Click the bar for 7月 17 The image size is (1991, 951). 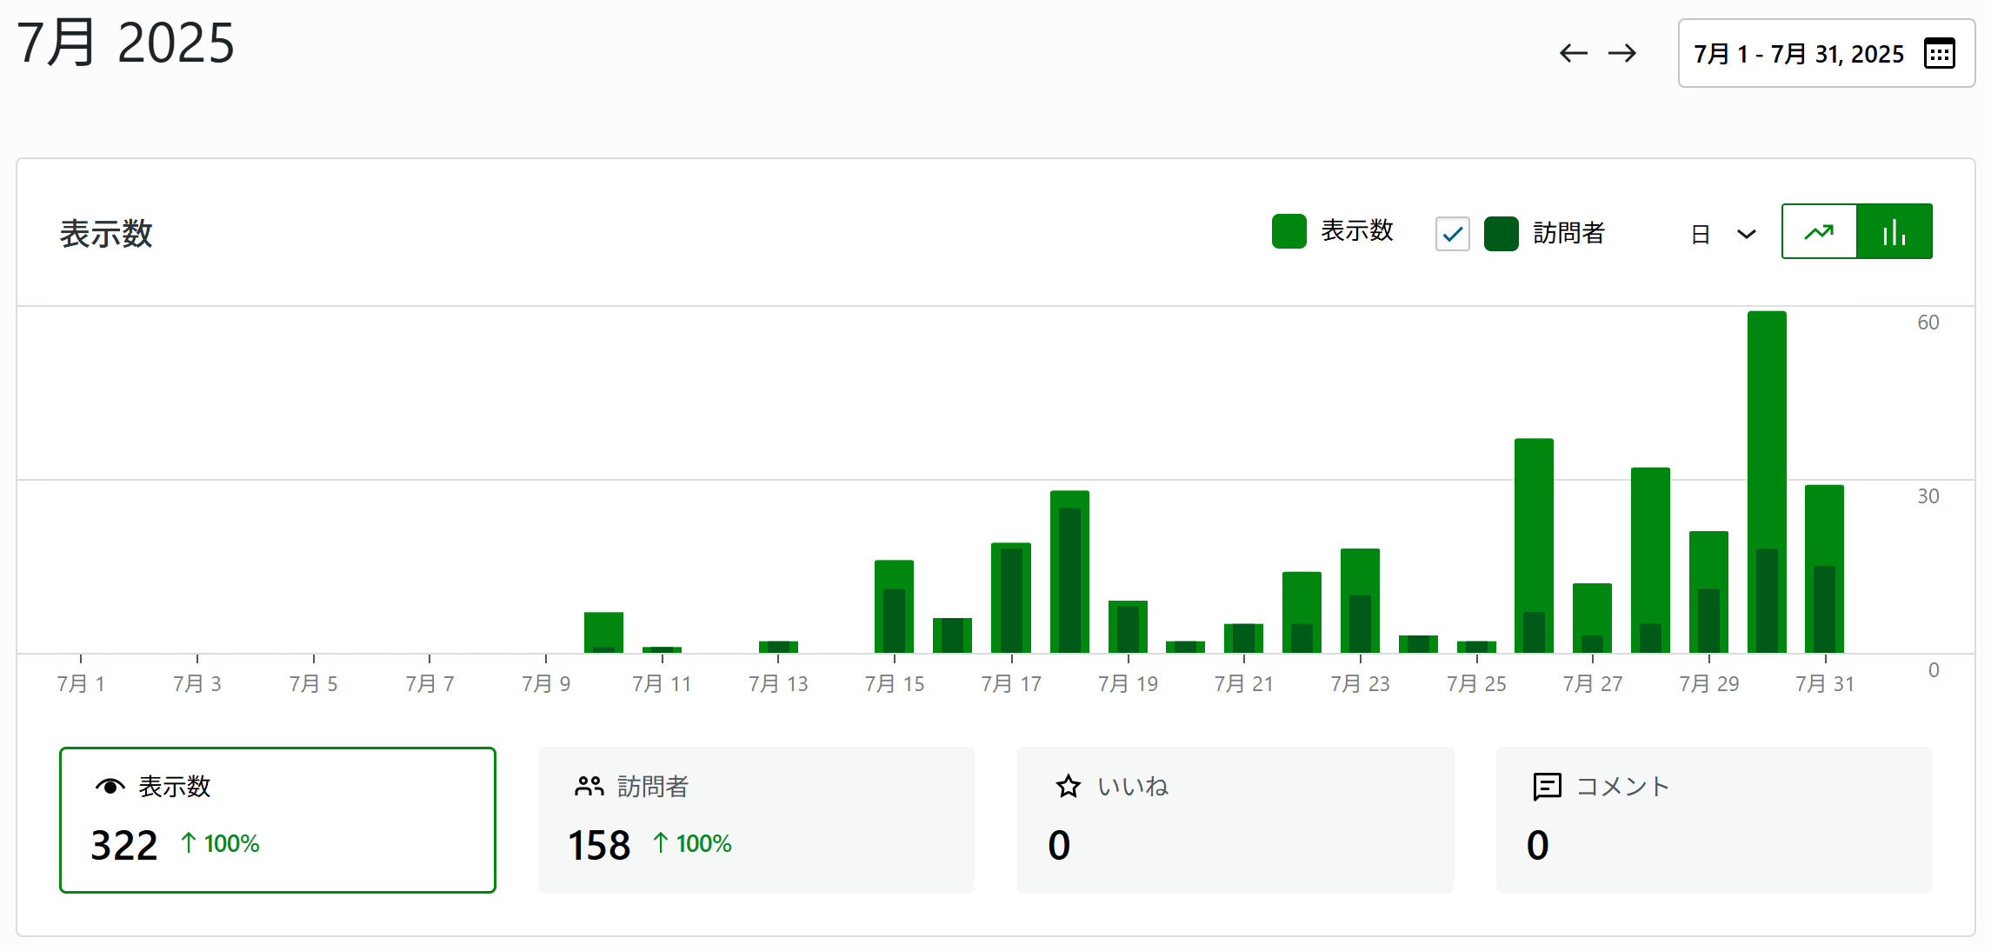point(1011,597)
